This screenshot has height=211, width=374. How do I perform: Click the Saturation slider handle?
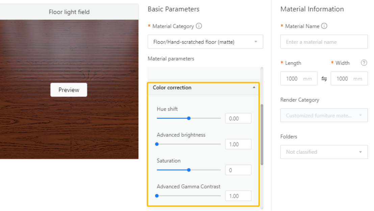[189, 170]
